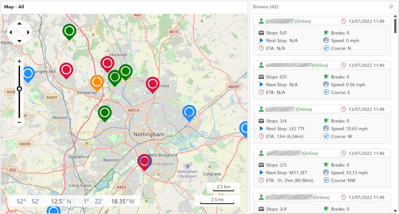The image size is (399, 214).
Task: Pan the map down with arrow
Action: (19, 41)
